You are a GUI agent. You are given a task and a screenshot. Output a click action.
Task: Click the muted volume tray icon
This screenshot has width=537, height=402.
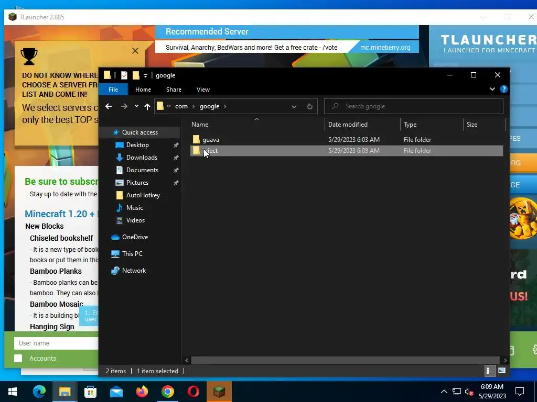click(x=469, y=392)
